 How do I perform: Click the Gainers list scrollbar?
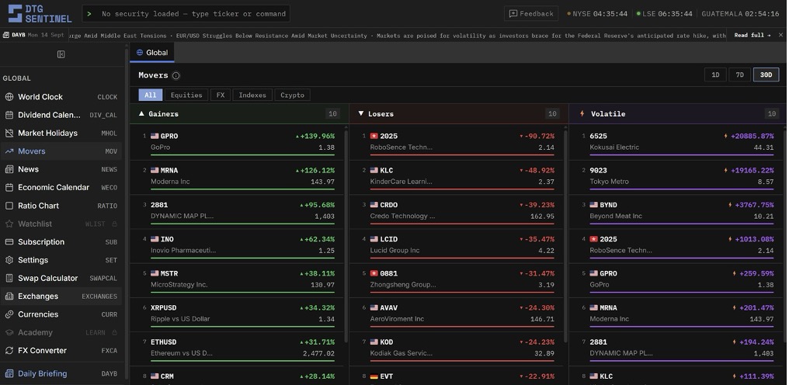pyautogui.click(x=346, y=237)
